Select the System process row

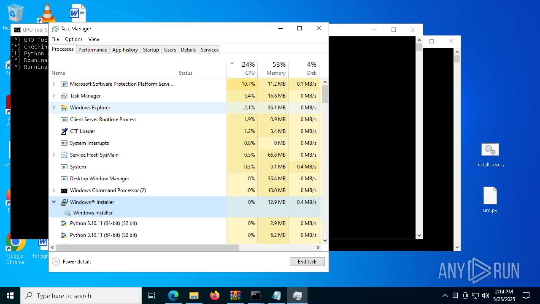[x=185, y=167]
